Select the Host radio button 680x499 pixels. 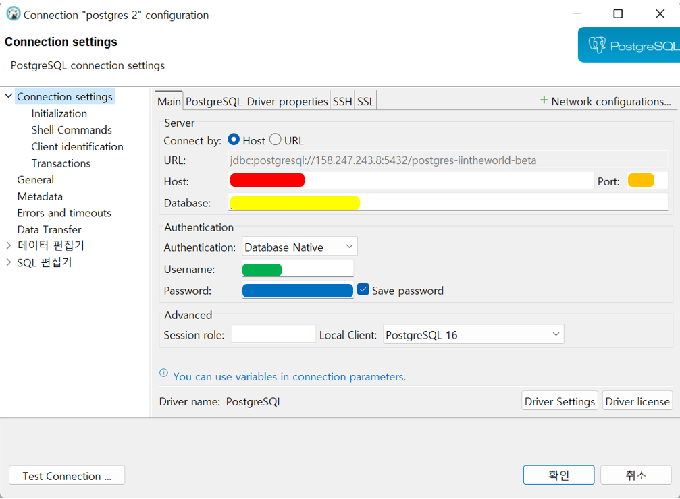(x=234, y=140)
